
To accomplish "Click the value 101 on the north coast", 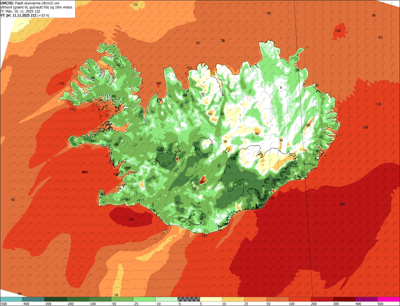I will pyautogui.click(x=189, y=68).
